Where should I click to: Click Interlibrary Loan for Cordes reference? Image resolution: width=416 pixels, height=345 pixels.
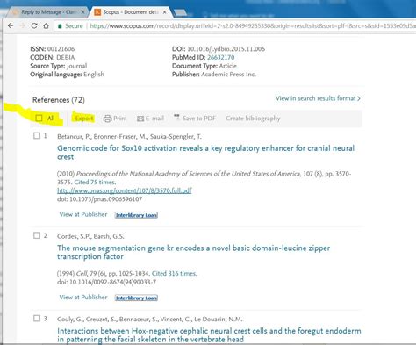(x=136, y=298)
